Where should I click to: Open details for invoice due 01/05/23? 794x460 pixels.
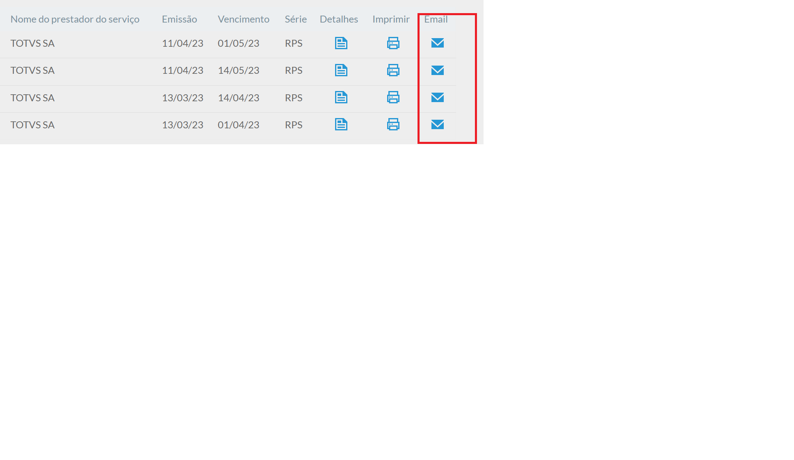tap(341, 43)
